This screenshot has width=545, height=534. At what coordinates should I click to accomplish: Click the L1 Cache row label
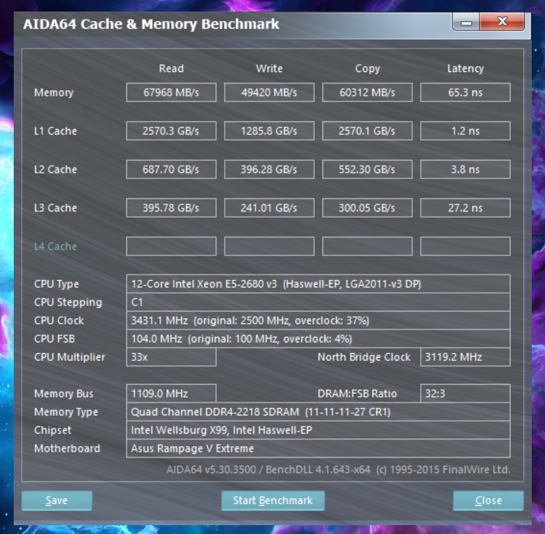[x=55, y=131]
